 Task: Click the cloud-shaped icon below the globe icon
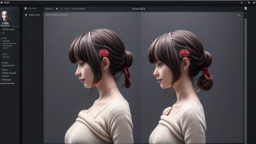click(26, 15)
